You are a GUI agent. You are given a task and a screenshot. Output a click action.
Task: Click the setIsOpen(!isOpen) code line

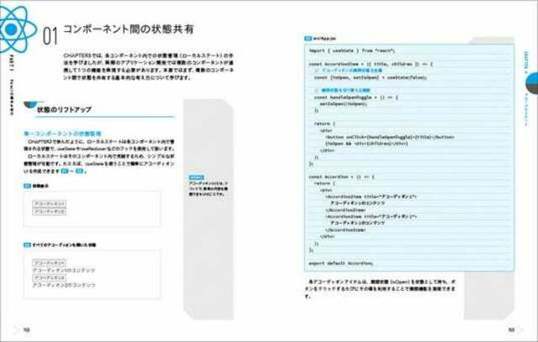point(344,104)
